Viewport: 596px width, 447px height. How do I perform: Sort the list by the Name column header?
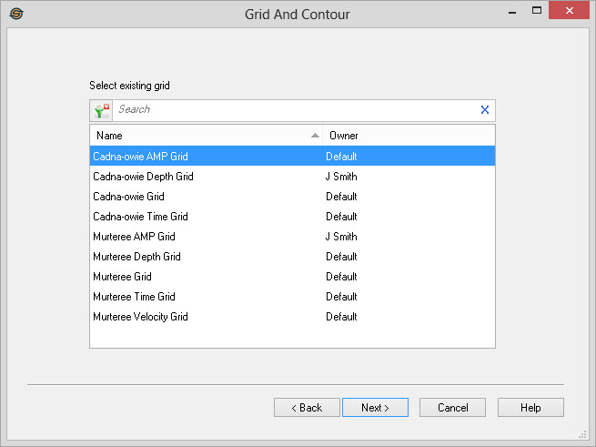[200, 136]
